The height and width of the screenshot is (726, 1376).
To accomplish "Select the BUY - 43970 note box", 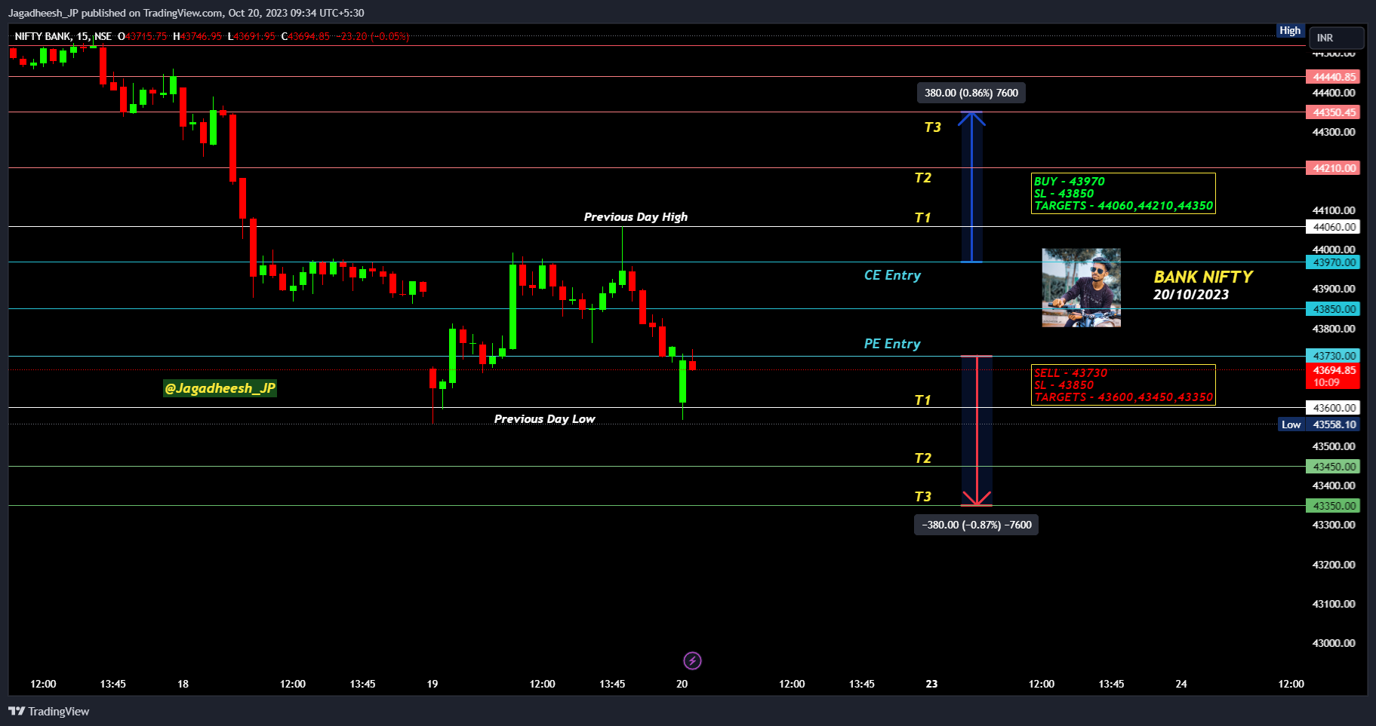I will tap(1123, 194).
